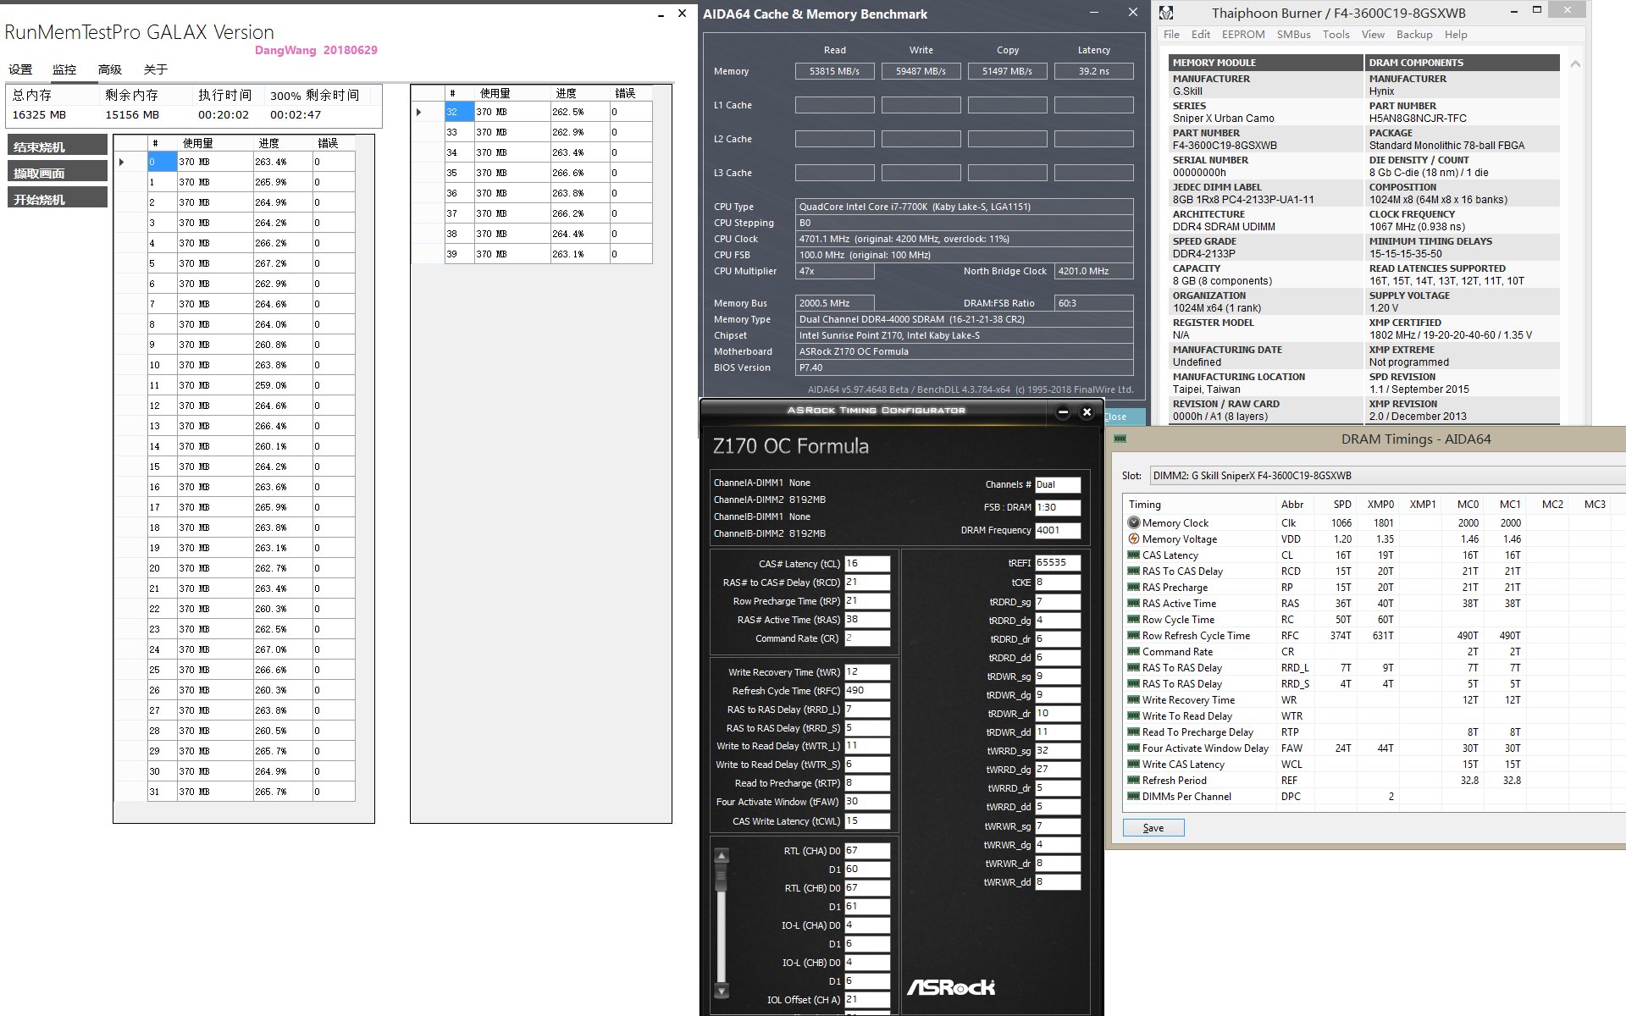The height and width of the screenshot is (1016, 1626).
Task: Click the Row Cycle Time chip icon
Action: pyautogui.click(x=1133, y=619)
